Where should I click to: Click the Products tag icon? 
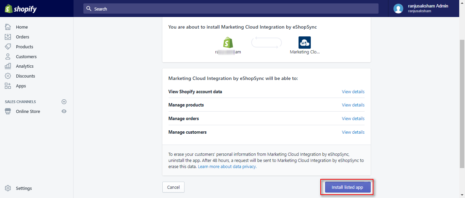[8, 47]
